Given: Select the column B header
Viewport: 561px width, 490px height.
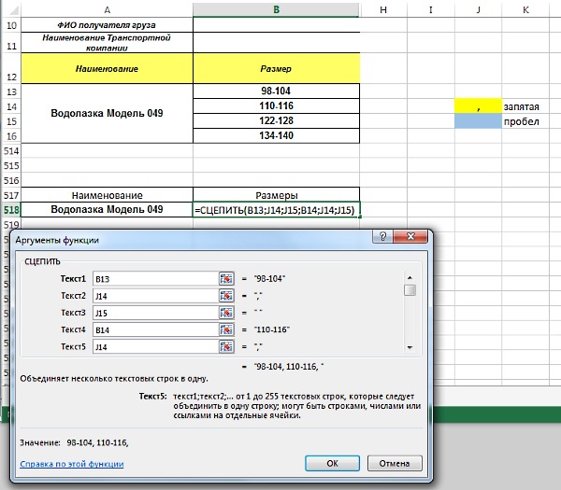Looking at the screenshot, I should 275,9.
